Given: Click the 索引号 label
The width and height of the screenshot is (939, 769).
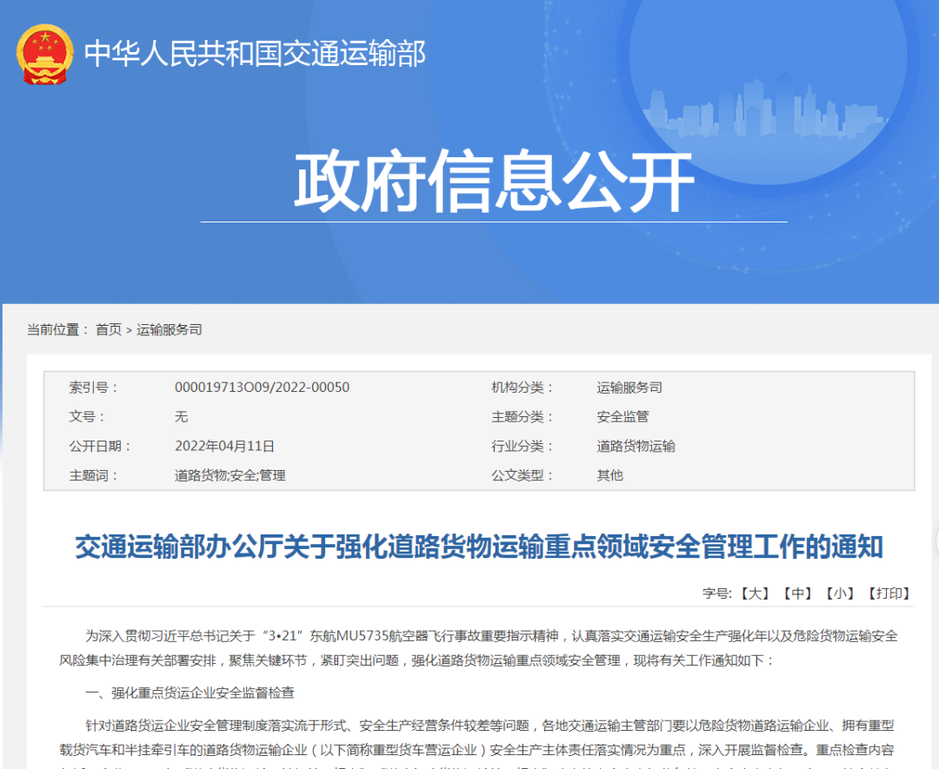Looking at the screenshot, I should [x=94, y=388].
